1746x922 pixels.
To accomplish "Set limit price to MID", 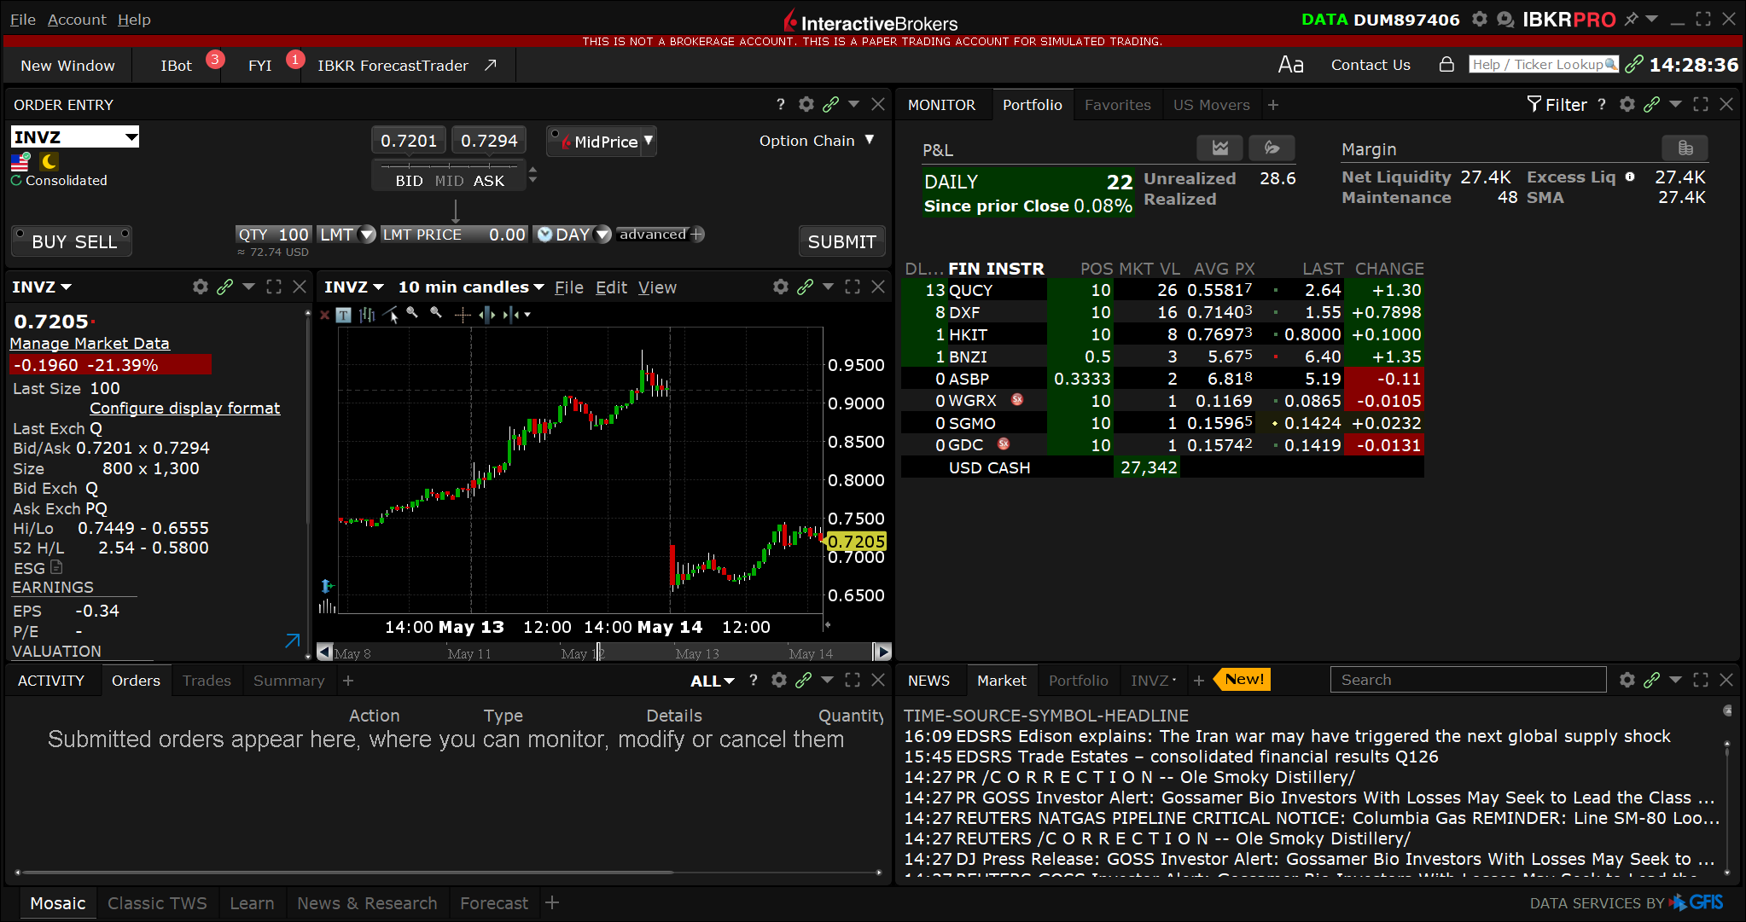I will (449, 181).
